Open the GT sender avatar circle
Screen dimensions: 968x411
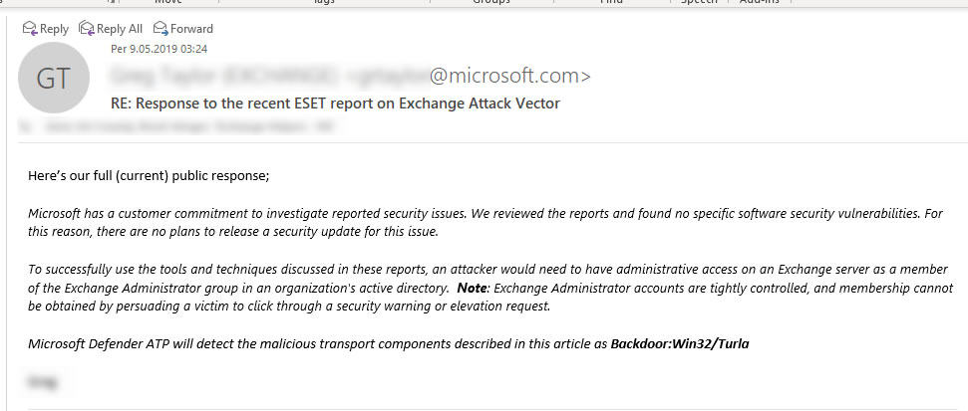pyautogui.click(x=54, y=78)
